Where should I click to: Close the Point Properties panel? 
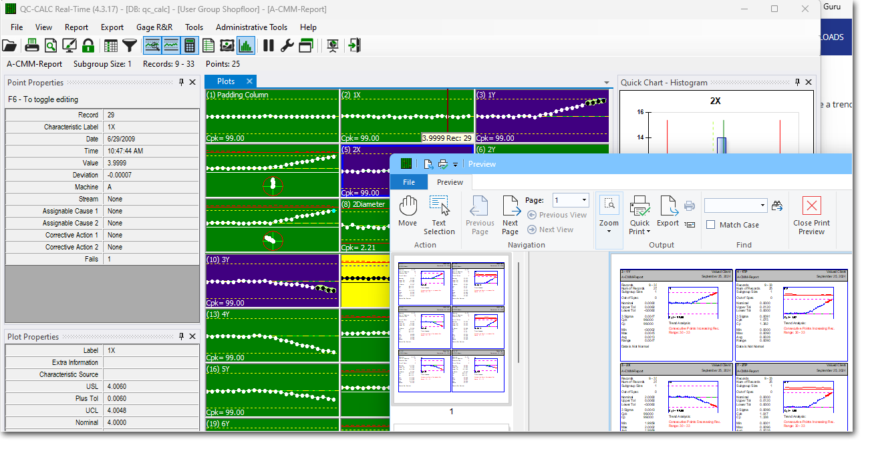192,82
